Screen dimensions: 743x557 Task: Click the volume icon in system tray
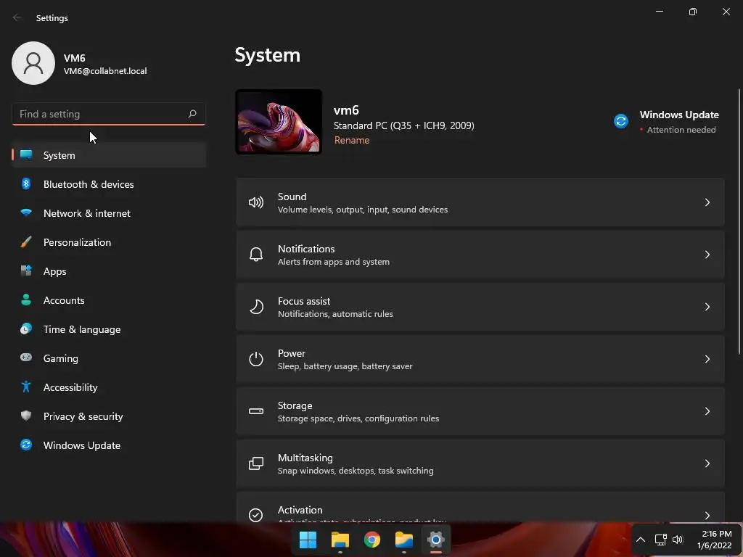click(678, 540)
